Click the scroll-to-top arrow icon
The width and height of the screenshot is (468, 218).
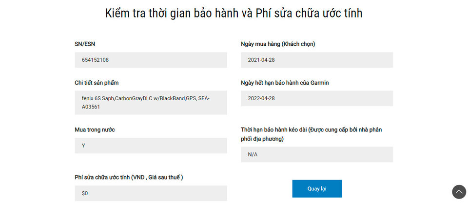[459, 192]
